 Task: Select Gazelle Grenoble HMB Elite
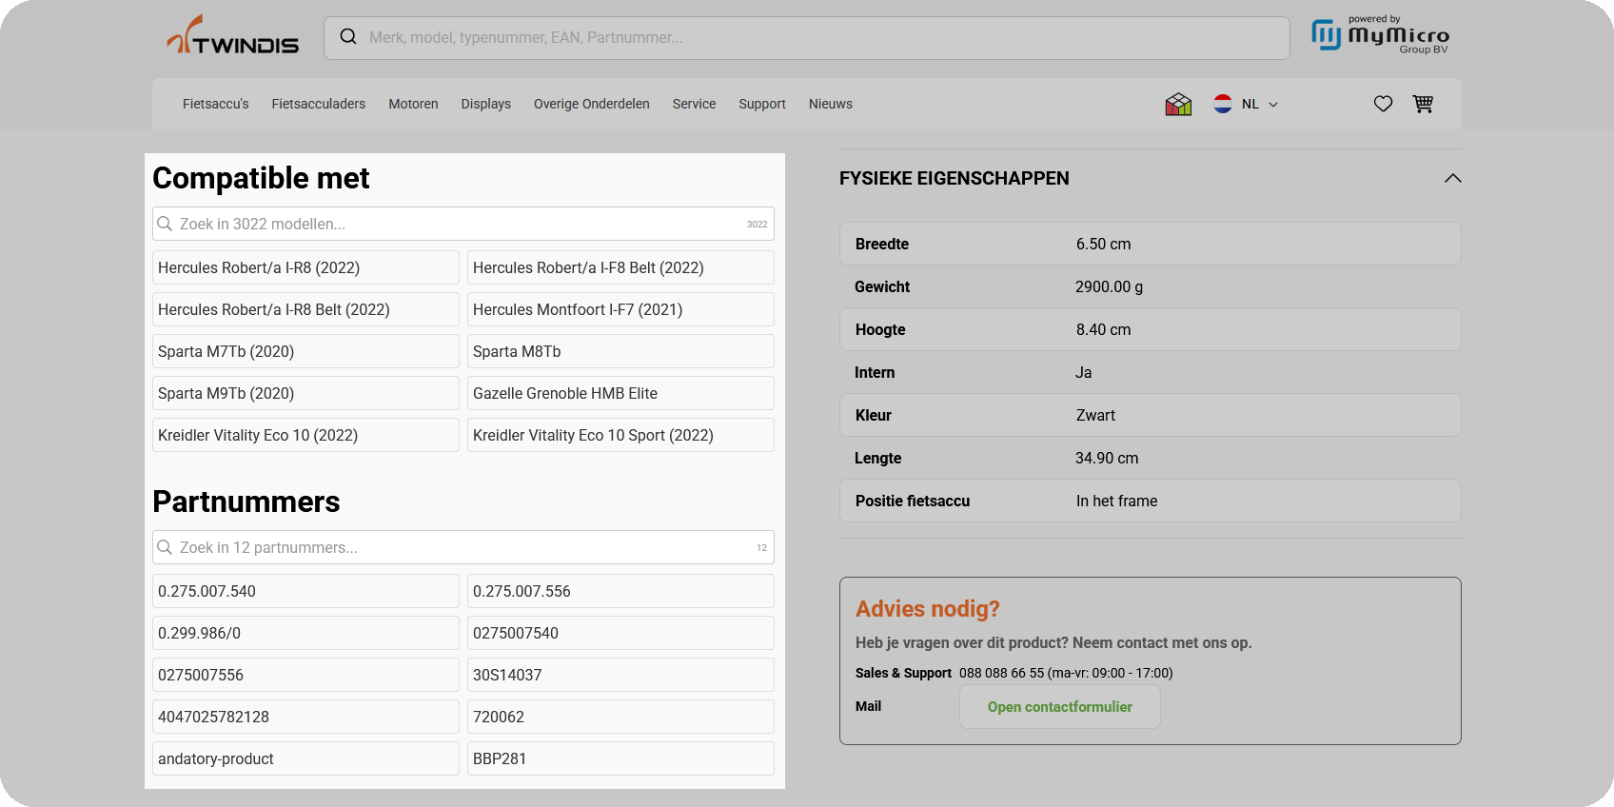click(620, 393)
